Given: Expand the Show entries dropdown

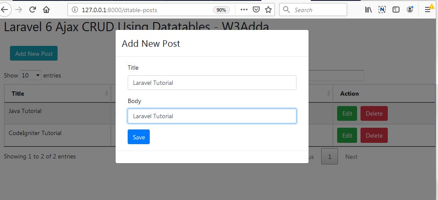Looking at the screenshot, I should 31,75.
